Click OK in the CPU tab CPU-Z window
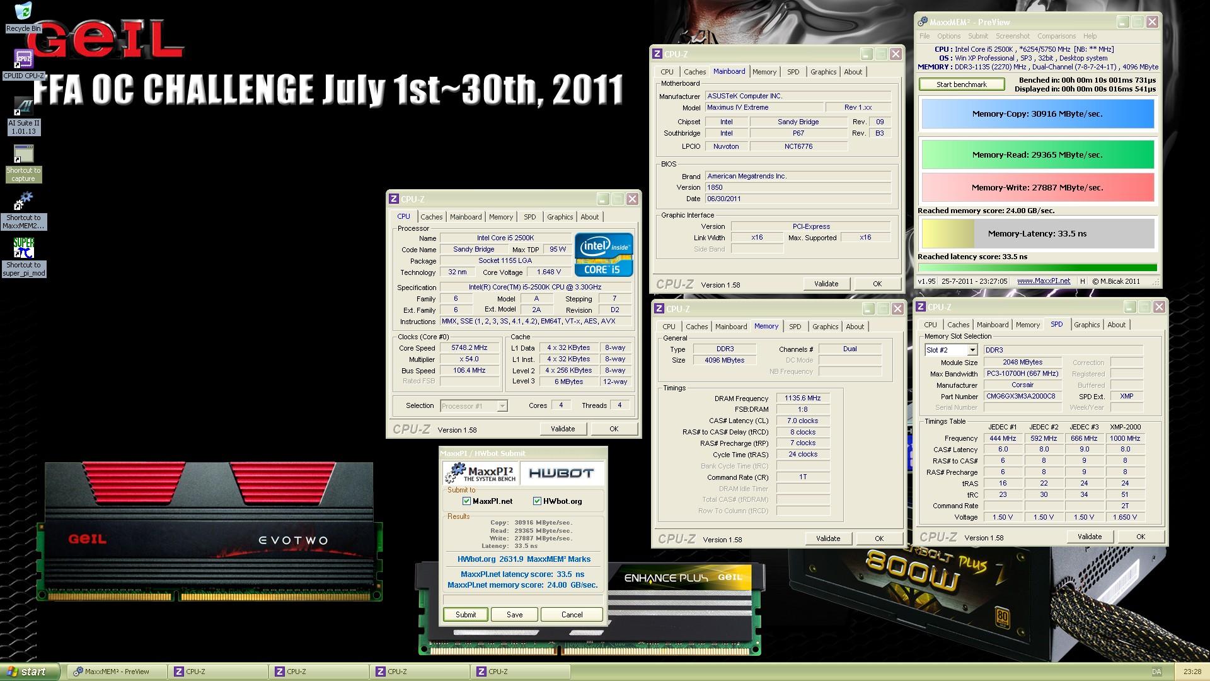 point(614,429)
